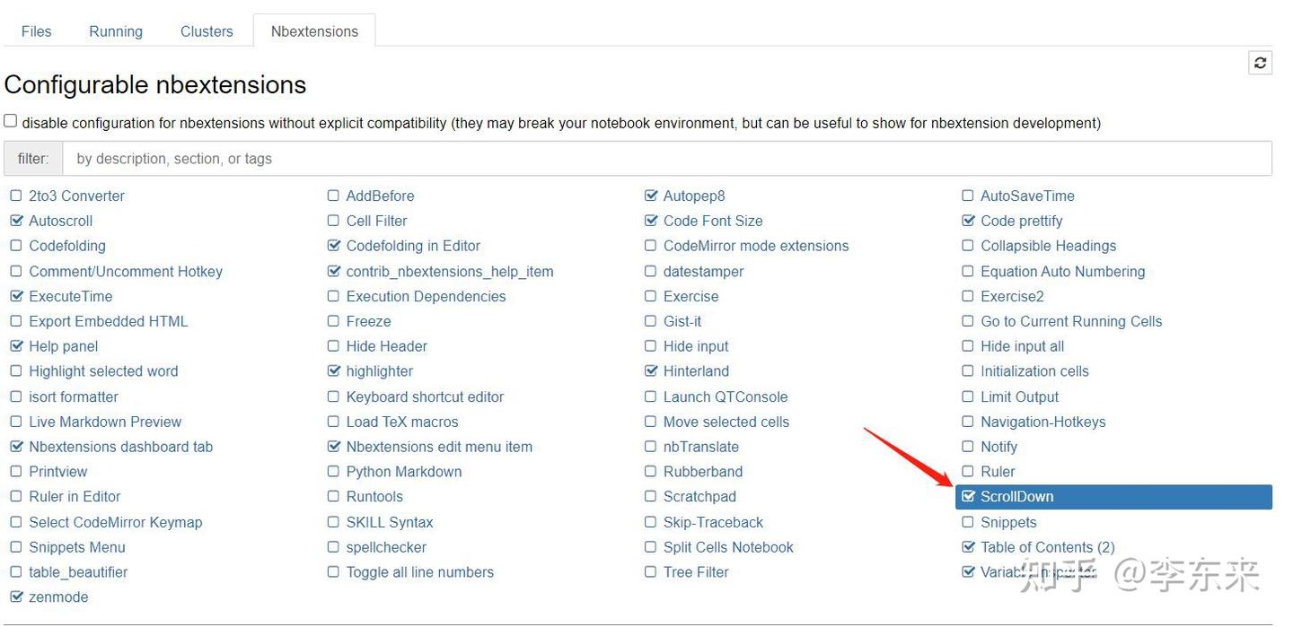This screenshot has width=1293, height=627.
Task: Enable Collapsible Headings checkbox
Action: (968, 246)
